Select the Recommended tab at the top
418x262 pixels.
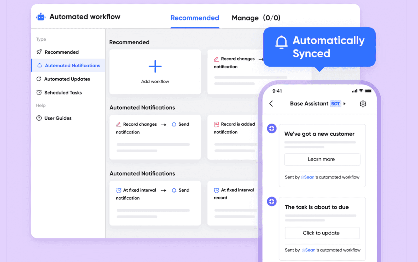pyautogui.click(x=195, y=18)
